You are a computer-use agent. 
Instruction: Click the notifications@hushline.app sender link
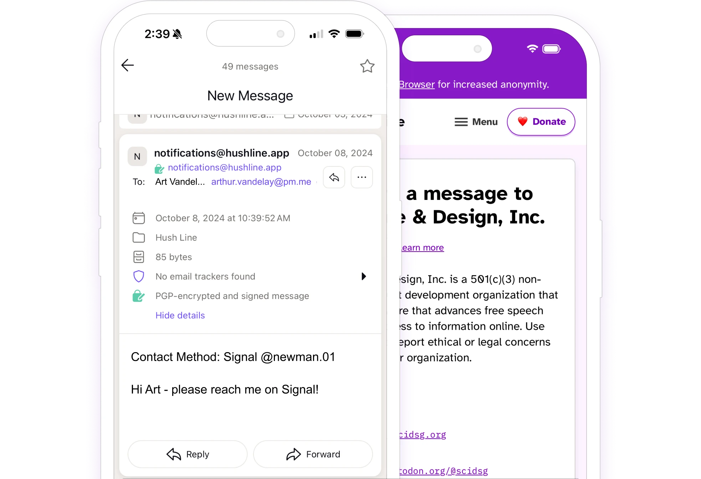coord(224,167)
